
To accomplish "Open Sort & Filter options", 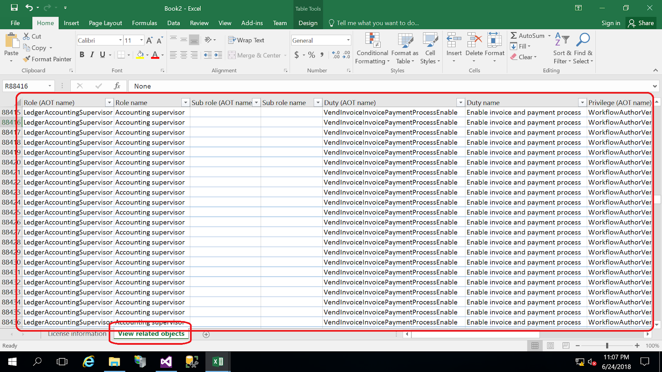I will tap(562, 48).
